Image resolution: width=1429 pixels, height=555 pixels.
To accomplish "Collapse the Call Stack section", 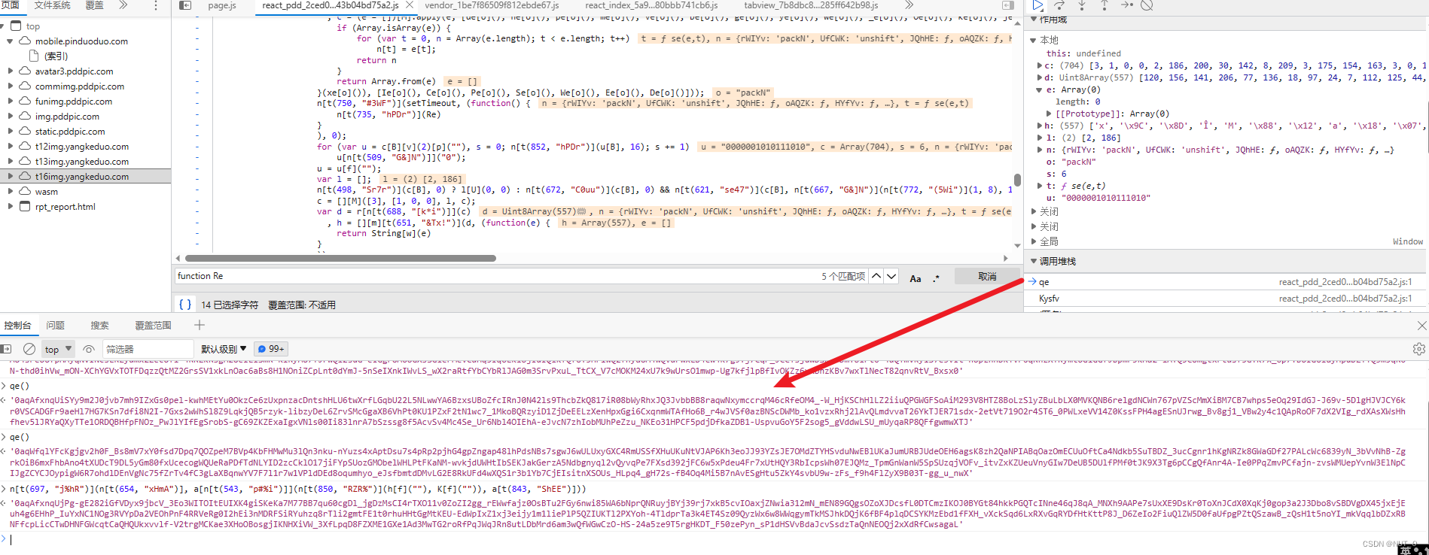I will tap(1034, 261).
